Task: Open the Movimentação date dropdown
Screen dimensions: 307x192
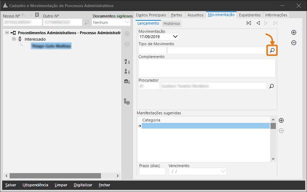Action: tap(175, 37)
